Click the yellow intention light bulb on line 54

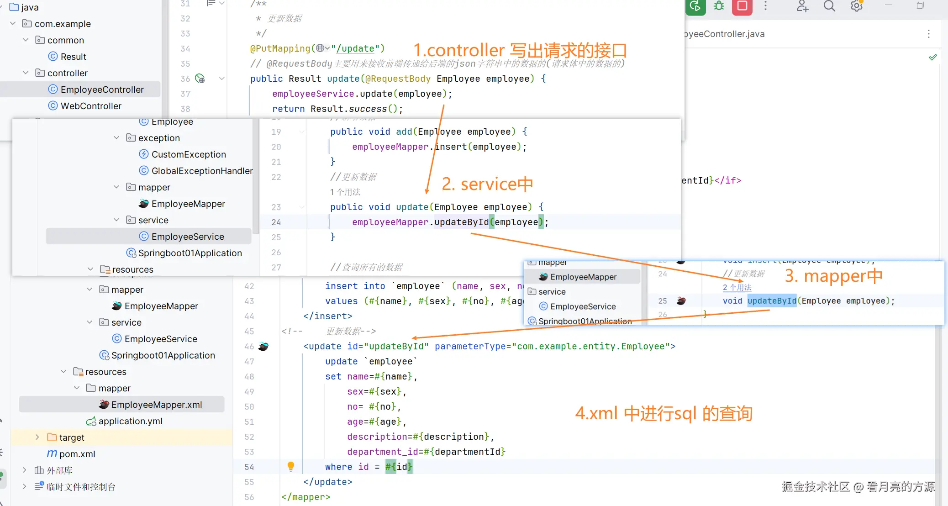point(291,466)
